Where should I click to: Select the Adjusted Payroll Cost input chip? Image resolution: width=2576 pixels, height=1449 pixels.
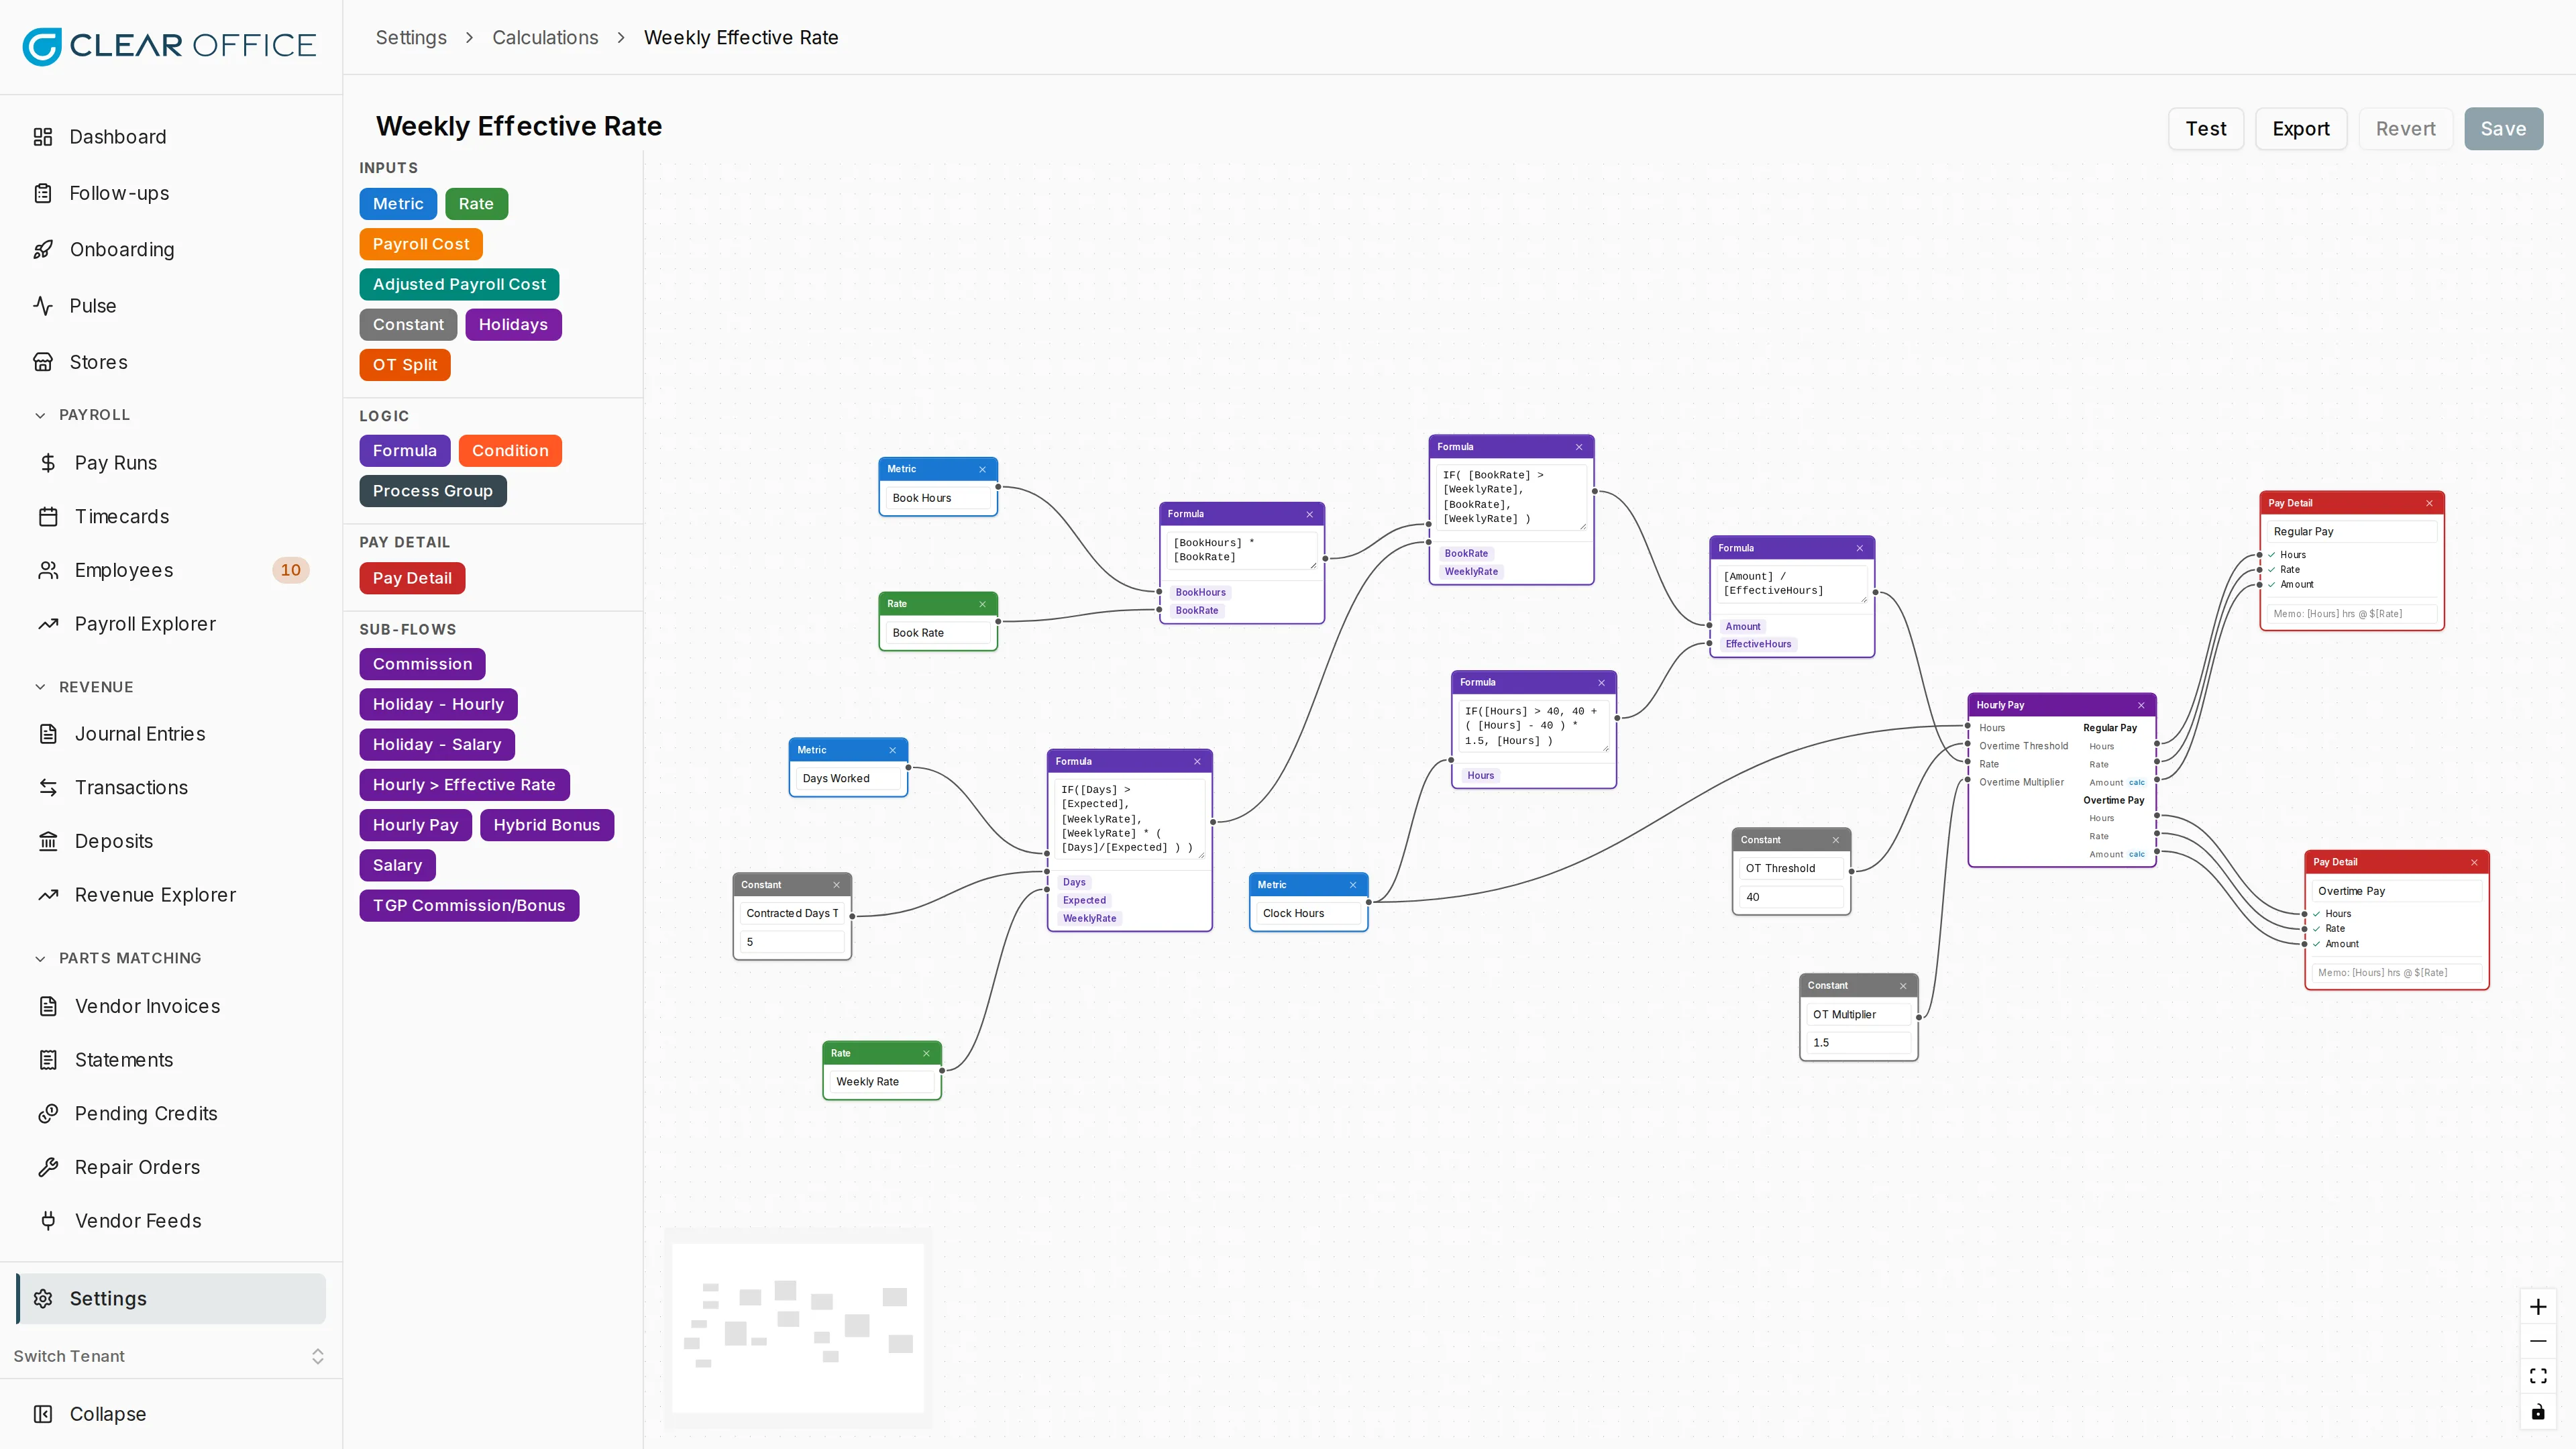point(459,284)
